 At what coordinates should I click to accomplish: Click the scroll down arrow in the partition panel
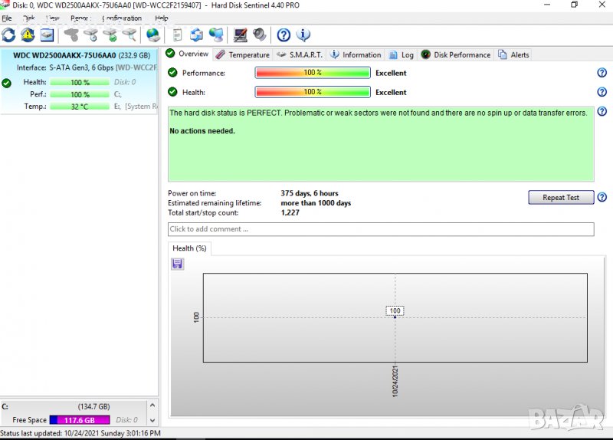click(152, 421)
